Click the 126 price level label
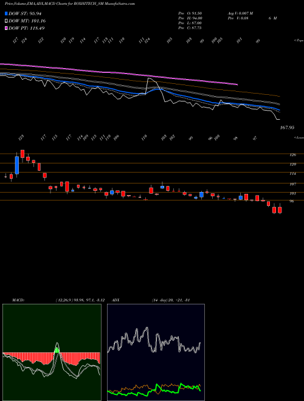The width and height of the screenshot is (304, 401). (292, 155)
